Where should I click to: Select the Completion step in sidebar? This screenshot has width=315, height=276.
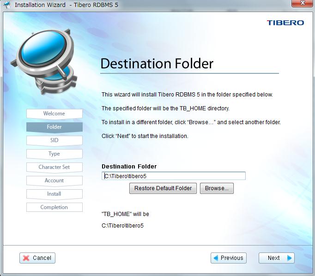pos(54,207)
